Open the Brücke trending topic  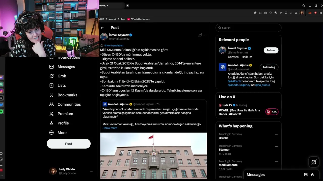pyautogui.click(x=224, y=138)
